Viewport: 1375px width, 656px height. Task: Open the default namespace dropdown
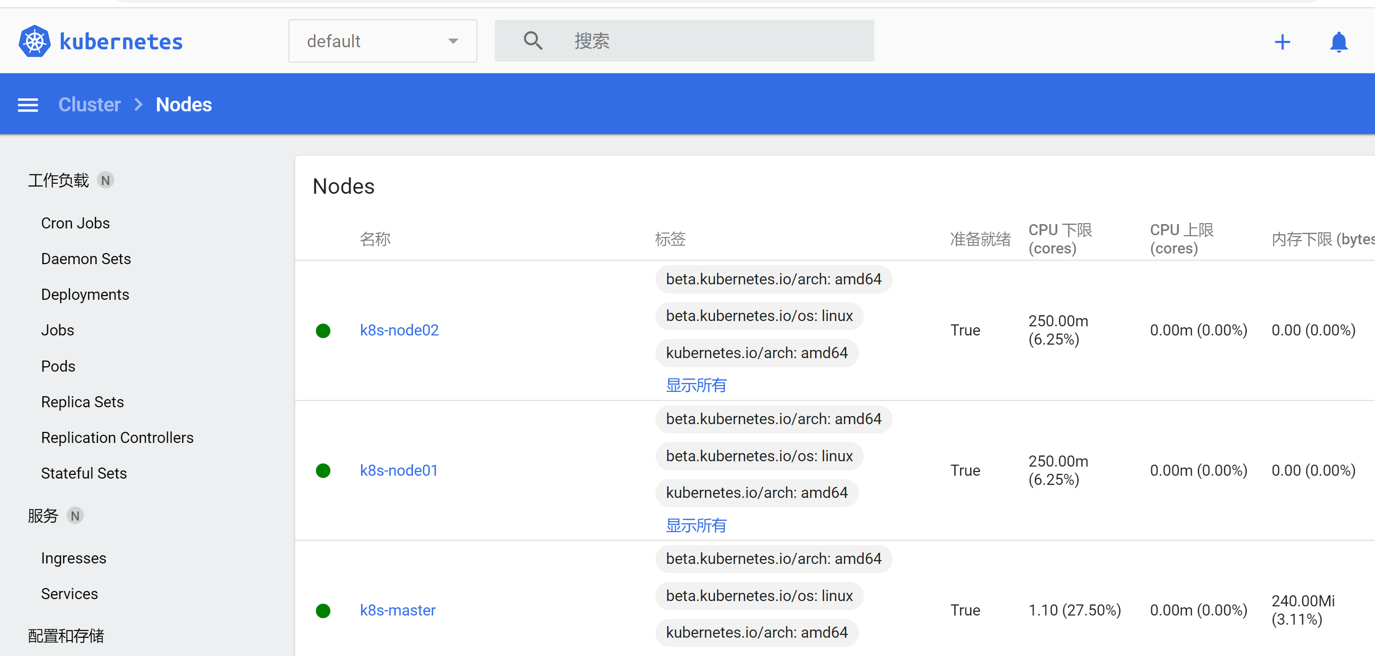[x=382, y=41]
